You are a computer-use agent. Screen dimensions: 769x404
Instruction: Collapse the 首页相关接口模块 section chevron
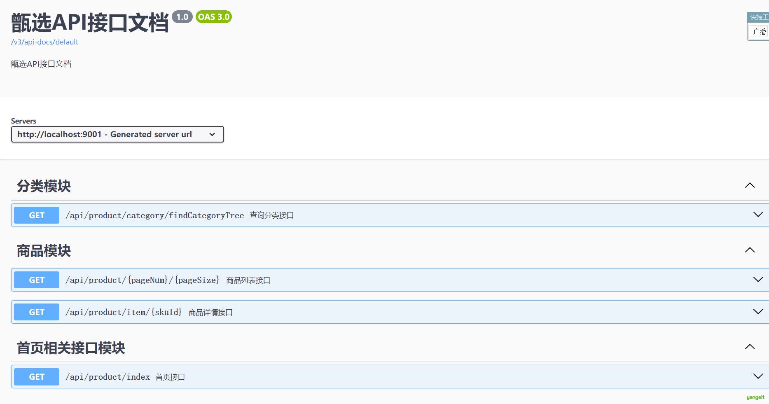pyautogui.click(x=750, y=347)
